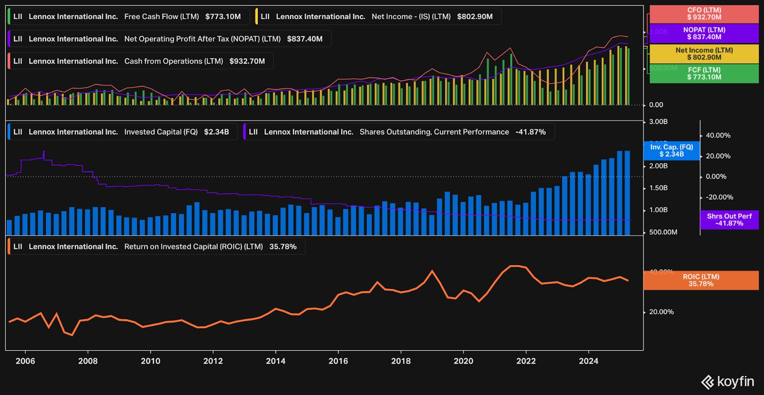Click the 1.50B axis label

point(658,188)
